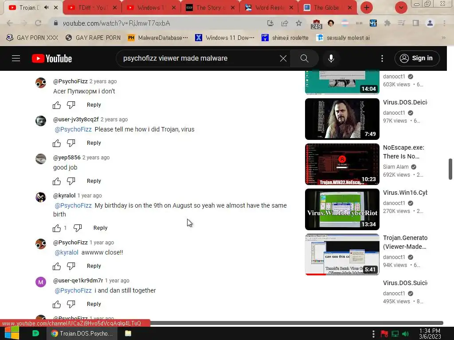The image size is (454, 340).
Task: Dislike the 'i and dan still together' comment
Action: pos(71,305)
